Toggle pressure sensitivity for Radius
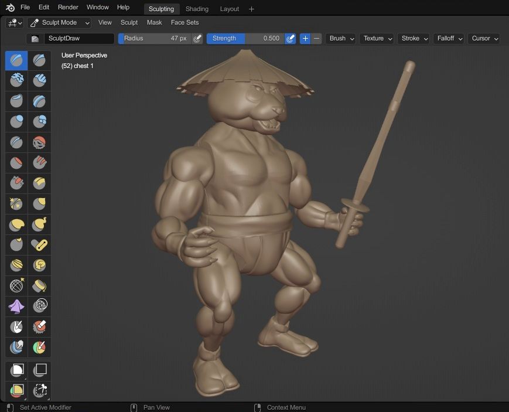The width and height of the screenshot is (509, 412). coord(197,39)
